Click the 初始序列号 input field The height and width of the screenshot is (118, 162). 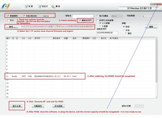(x=107, y=33)
